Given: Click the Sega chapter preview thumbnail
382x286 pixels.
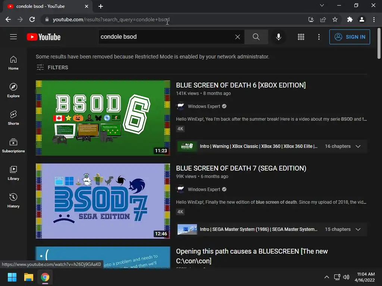Looking at the screenshot, I should (x=187, y=229).
